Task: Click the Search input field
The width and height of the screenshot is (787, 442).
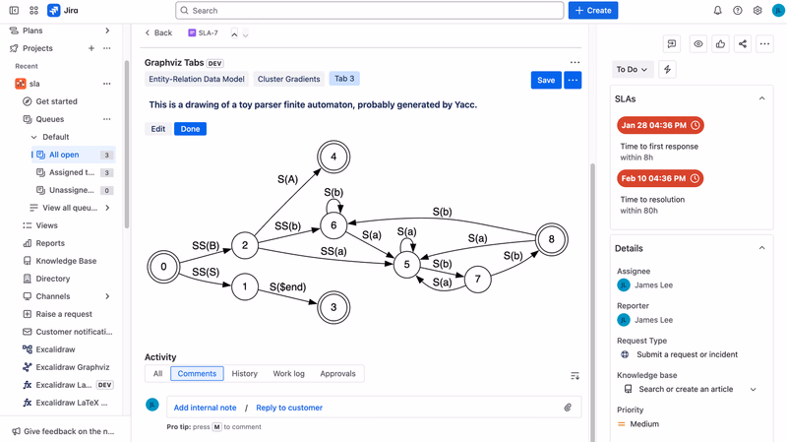Action: tap(370, 10)
